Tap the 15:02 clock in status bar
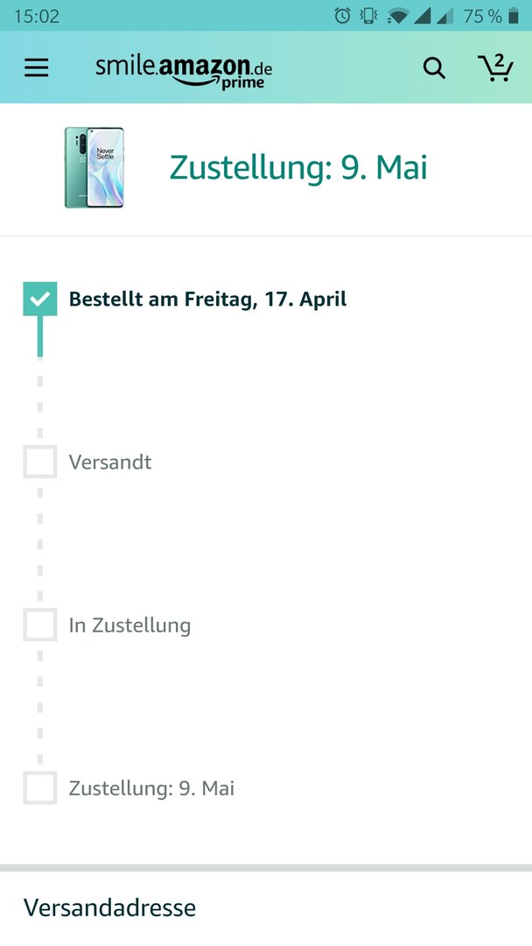Image resolution: width=532 pixels, height=946 pixels. click(x=37, y=17)
